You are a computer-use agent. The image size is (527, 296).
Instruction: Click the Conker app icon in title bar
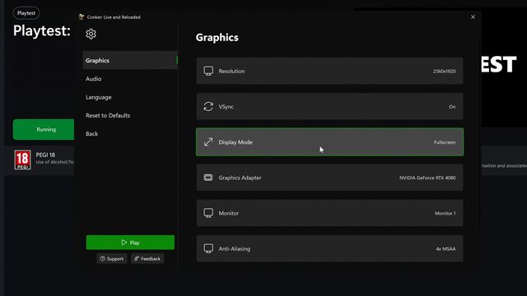tap(82, 16)
